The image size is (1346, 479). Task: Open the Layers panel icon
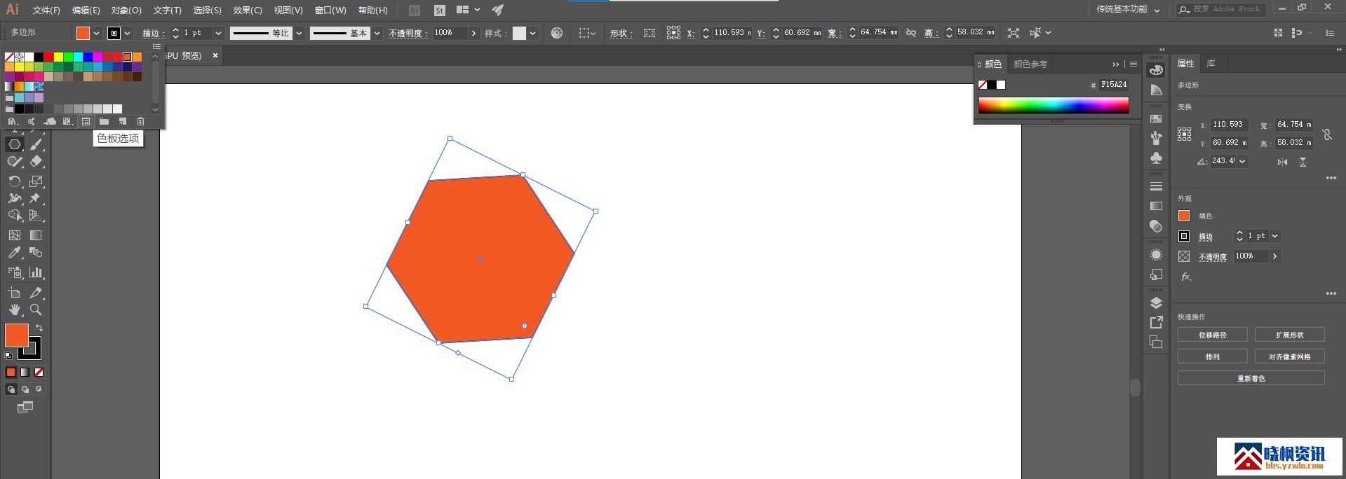click(1156, 303)
